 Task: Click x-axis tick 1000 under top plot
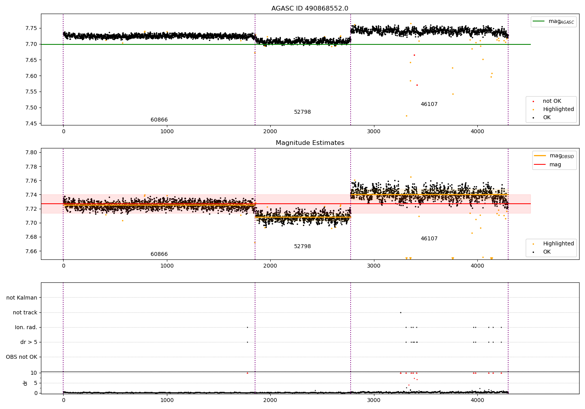point(167,132)
